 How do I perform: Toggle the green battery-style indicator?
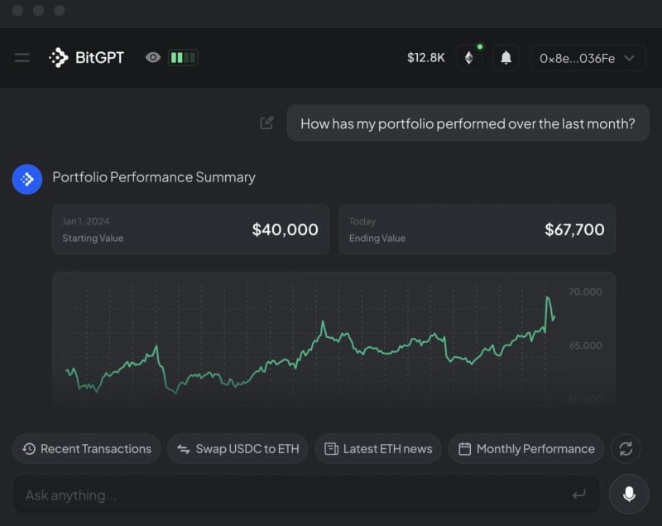pyautogui.click(x=184, y=57)
